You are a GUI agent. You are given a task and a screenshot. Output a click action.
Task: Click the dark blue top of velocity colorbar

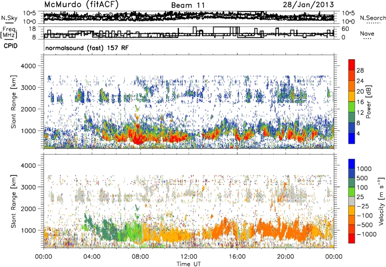352,164
